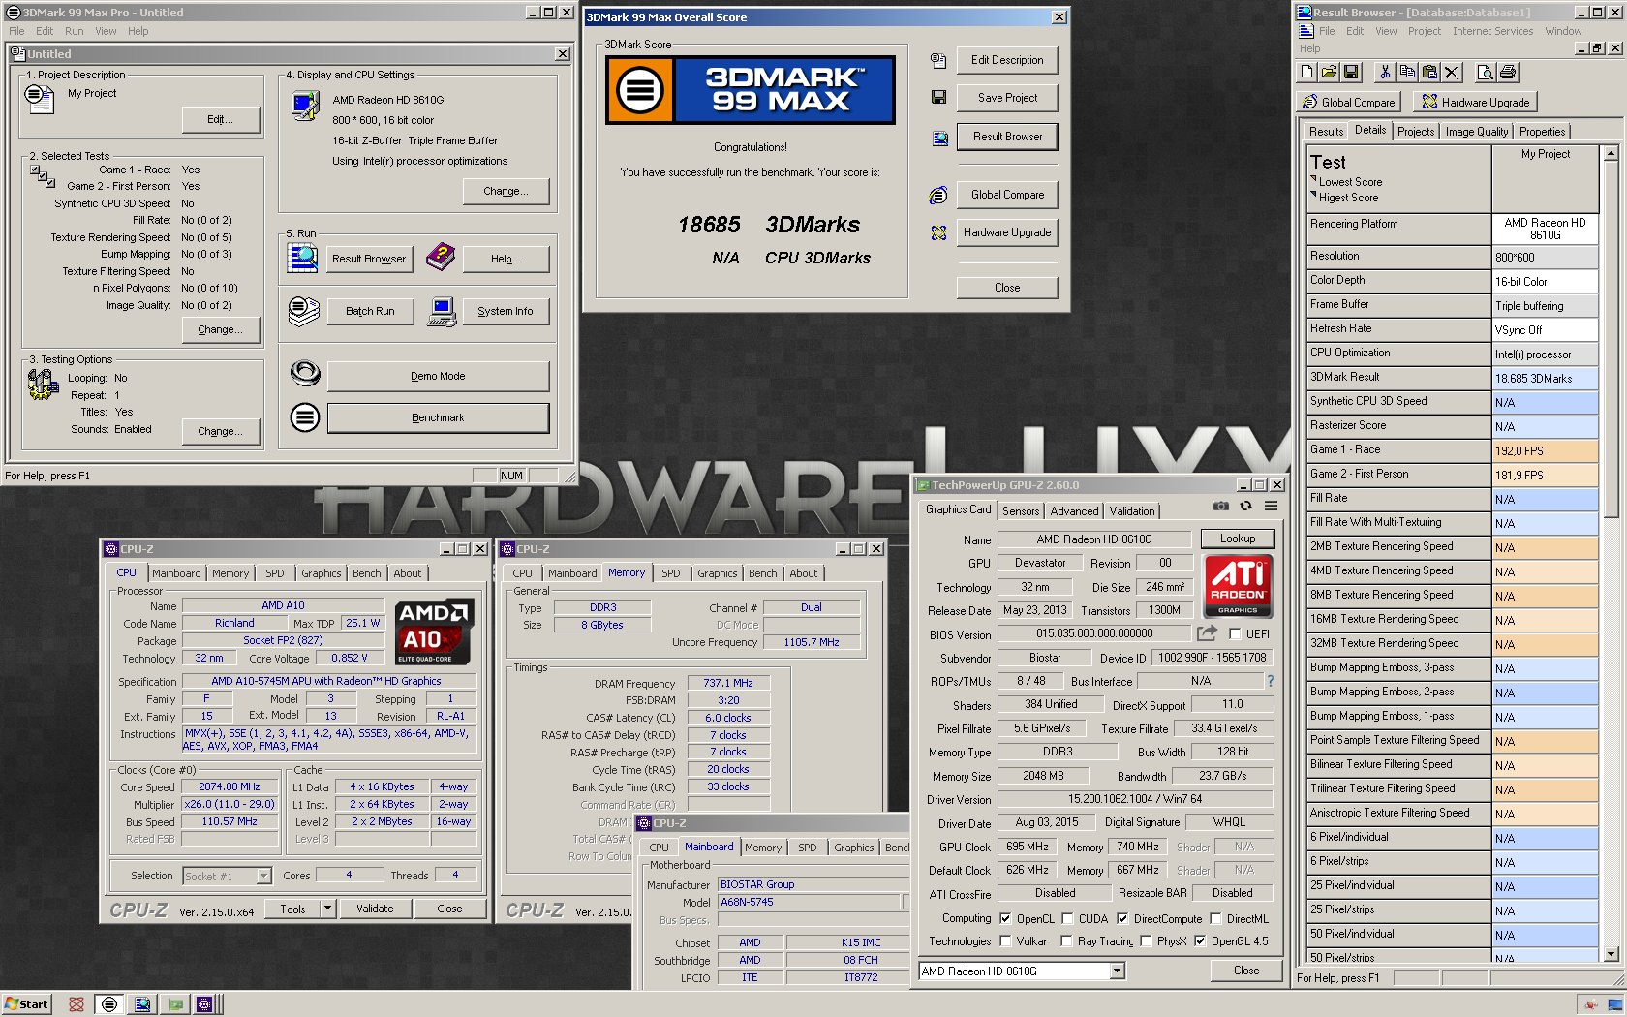
Task: Click Game 1 - Race '192,0 FPS' cell
Action: [1546, 451]
